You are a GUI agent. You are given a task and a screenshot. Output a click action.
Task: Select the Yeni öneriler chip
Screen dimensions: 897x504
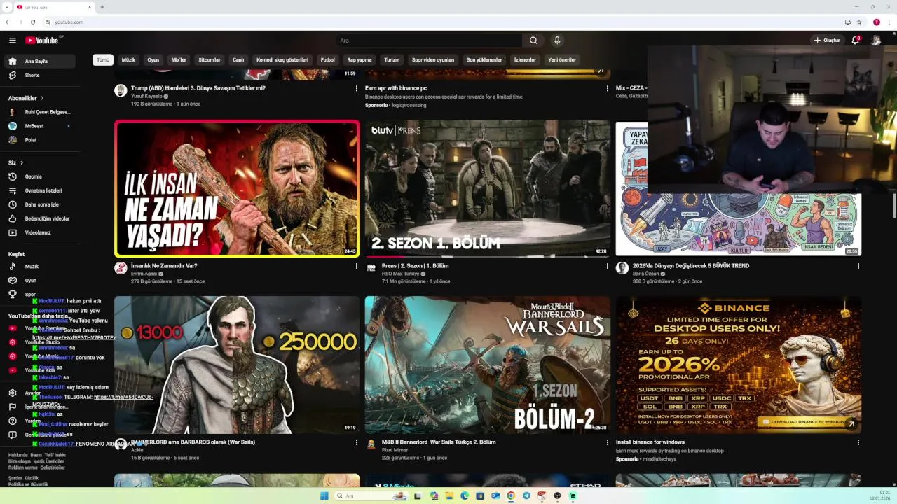[x=562, y=59]
